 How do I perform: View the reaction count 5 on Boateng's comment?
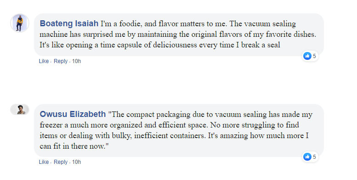click(x=314, y=56)
